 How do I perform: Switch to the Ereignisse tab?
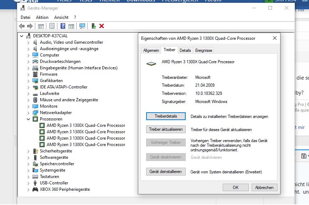pos(204,50)
